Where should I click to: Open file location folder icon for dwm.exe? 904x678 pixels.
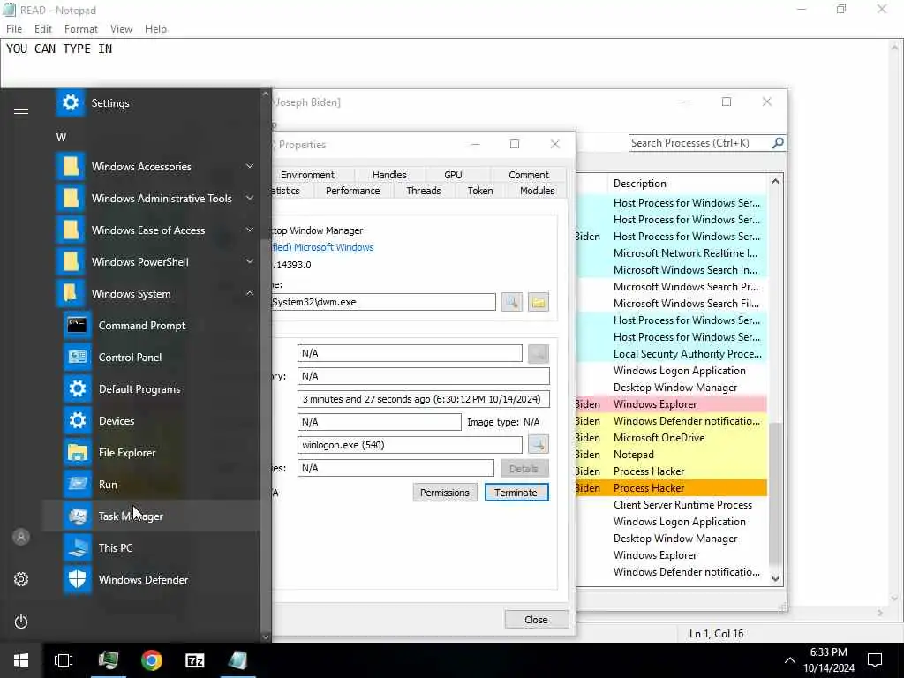click(538, 302)
